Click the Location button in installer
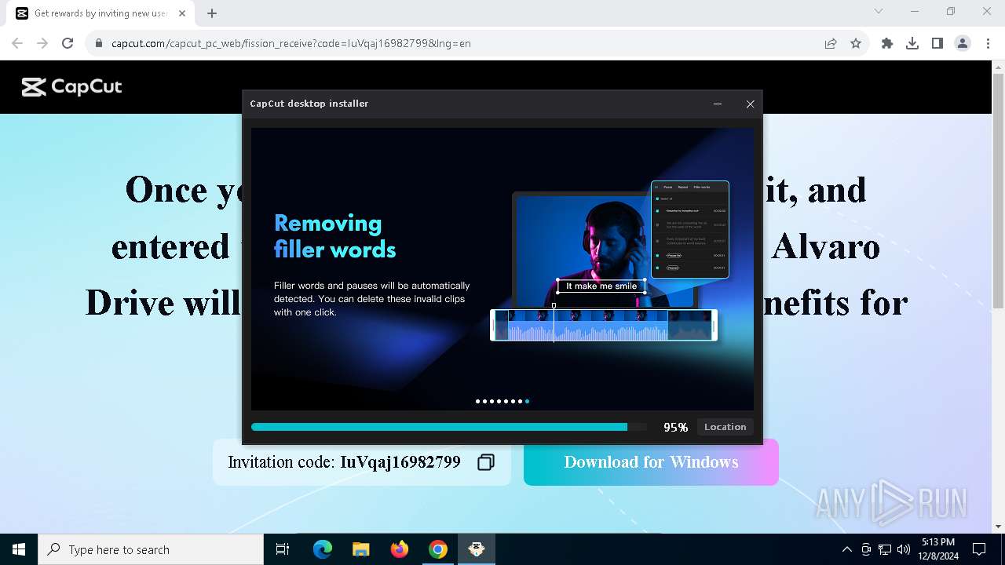Viewport: 1005px width, 565px height. (x=725, y=427)
